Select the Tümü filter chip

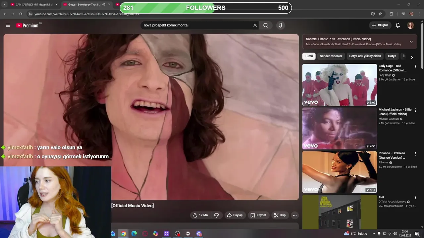click(x=309, y=56)
